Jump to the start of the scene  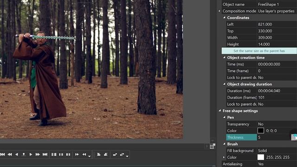click(x=3, y=154)
